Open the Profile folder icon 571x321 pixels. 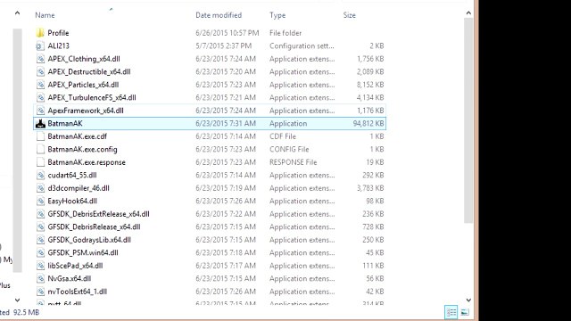(40, 33)
